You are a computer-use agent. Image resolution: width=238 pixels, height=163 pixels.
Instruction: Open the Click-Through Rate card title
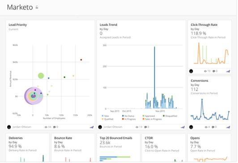point(204,25)
